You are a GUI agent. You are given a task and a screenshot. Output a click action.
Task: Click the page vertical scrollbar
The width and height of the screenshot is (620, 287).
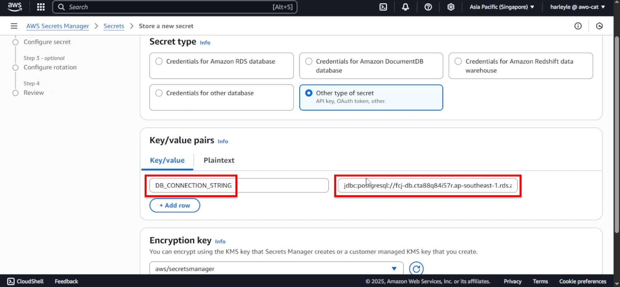pyautogui.click(x=617, y=135)
